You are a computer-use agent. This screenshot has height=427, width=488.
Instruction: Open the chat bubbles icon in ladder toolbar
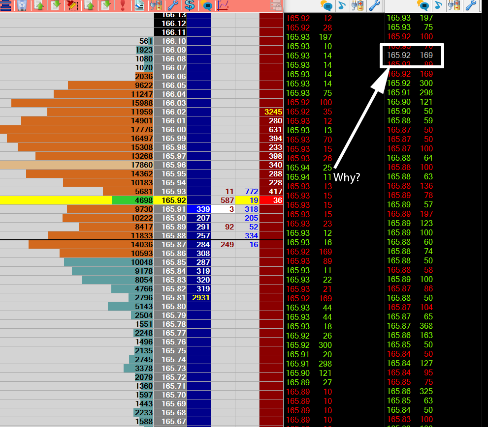pyautogui.click(x=206, y=5)
